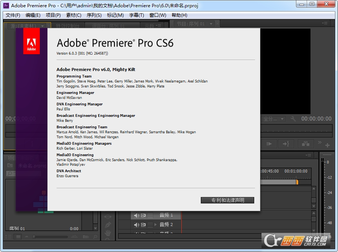Mute the 音频 1 track speaker icon
Screen dimensions: 338x252
tap(136, 215)
